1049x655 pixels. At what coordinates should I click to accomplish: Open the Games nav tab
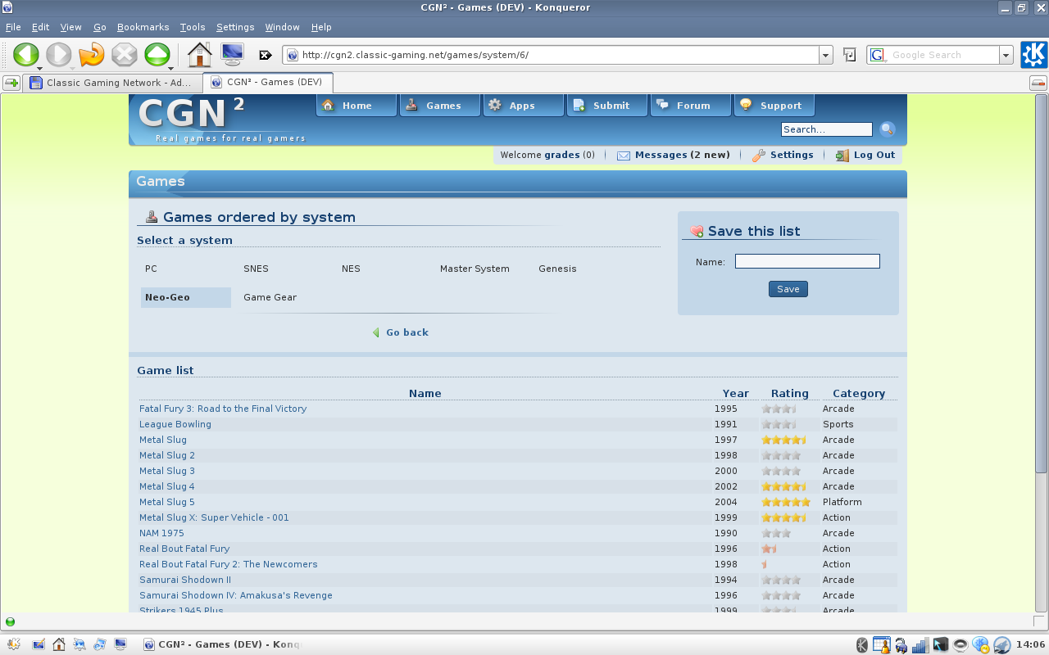[440, 106]
